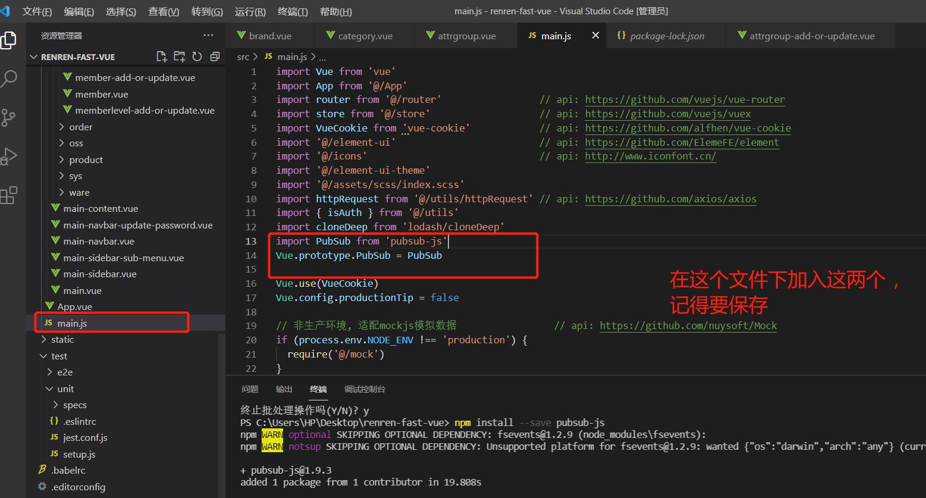
Task: Switch to the brand.vue tab
Action: click(270, 36)
